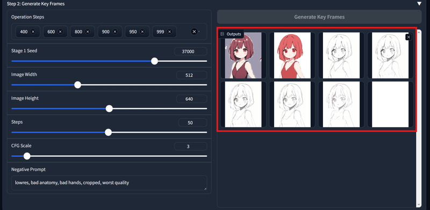Image resolution: width=430 pixels, height=210 pixels.
Task: Close the Outputs gallery preview
Action: (408, 37)
